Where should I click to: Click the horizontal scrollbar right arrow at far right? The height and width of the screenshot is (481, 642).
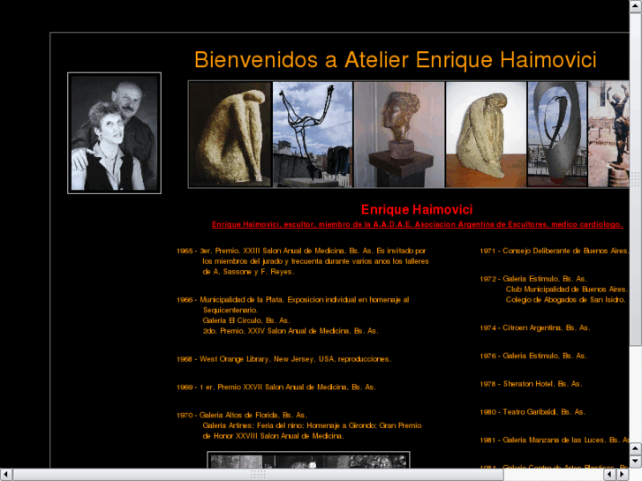(623, 475)
